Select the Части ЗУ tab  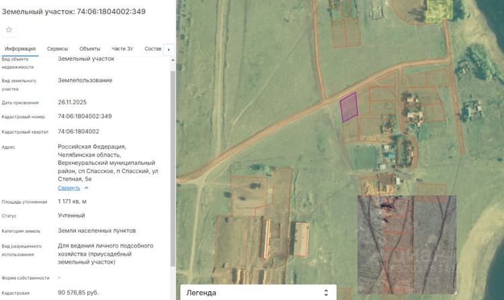point(122,48)
